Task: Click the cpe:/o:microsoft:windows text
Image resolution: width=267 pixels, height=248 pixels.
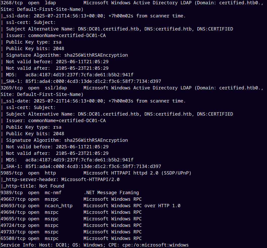Action: 156,245
